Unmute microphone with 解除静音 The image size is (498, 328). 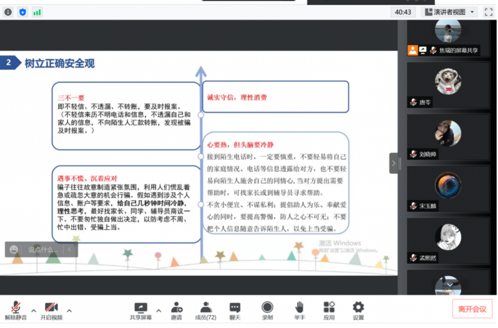click(x=16, y=311)
